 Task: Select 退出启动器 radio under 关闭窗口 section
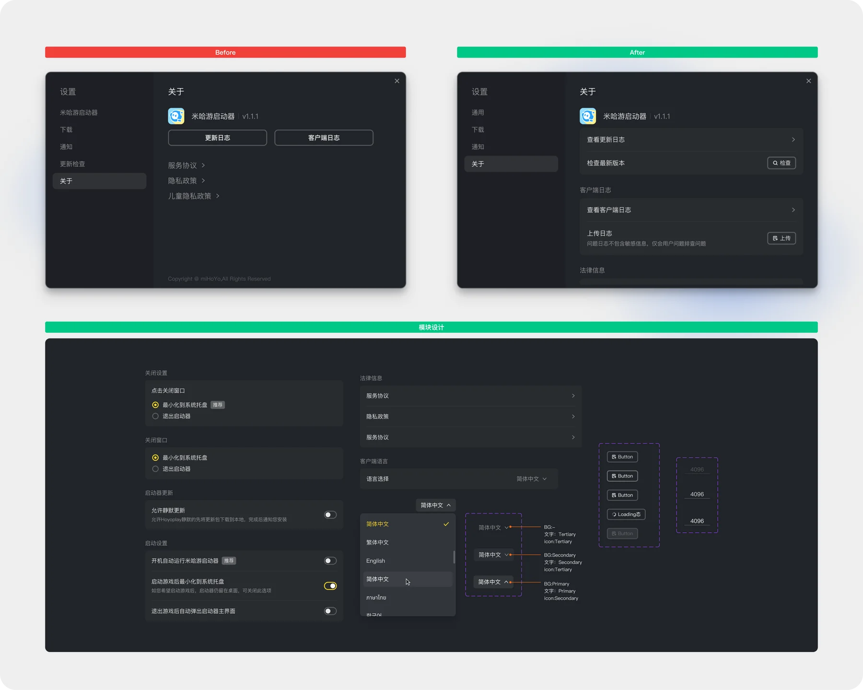[x=155, y=469]
